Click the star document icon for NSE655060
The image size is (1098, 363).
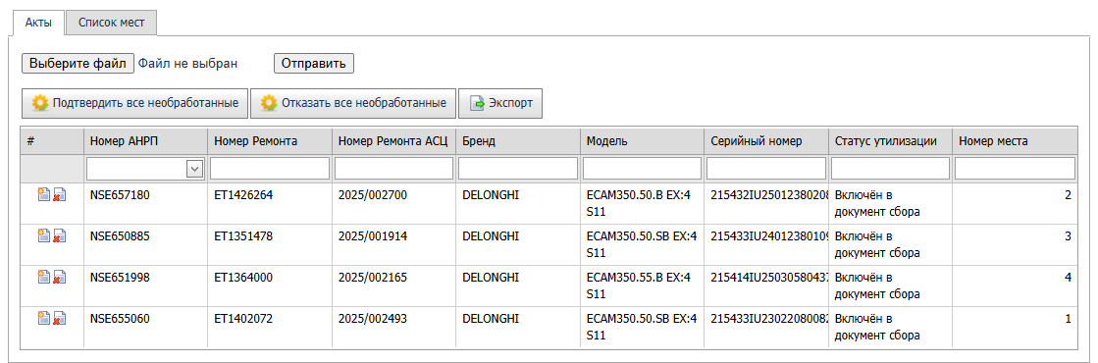point(43,319)
